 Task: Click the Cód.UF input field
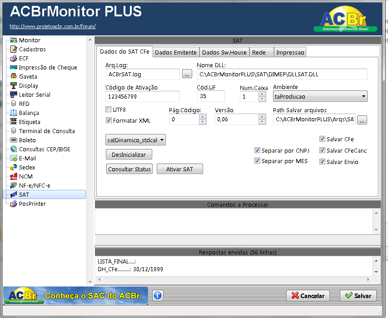click(x=211, y=96)
